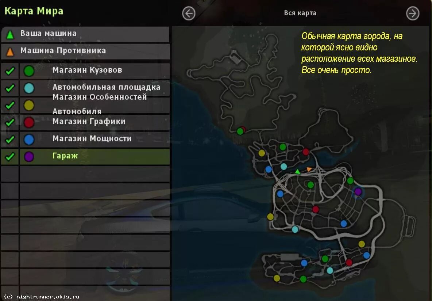Click the purple garage marker on the map
The height and width of the screenshot is (301, 432).
pyautogui.click(x=358, y=191)
